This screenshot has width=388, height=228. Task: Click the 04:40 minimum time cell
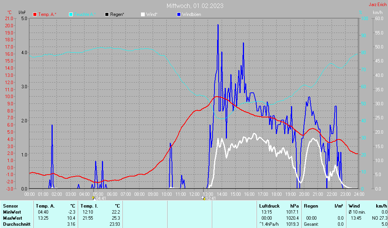[43, 212]
